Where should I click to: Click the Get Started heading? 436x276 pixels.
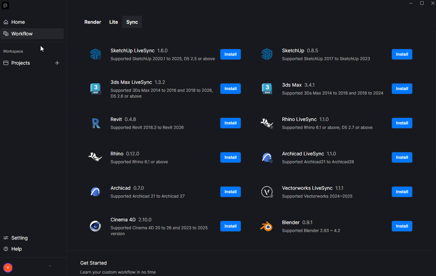(x=93, y=263)
